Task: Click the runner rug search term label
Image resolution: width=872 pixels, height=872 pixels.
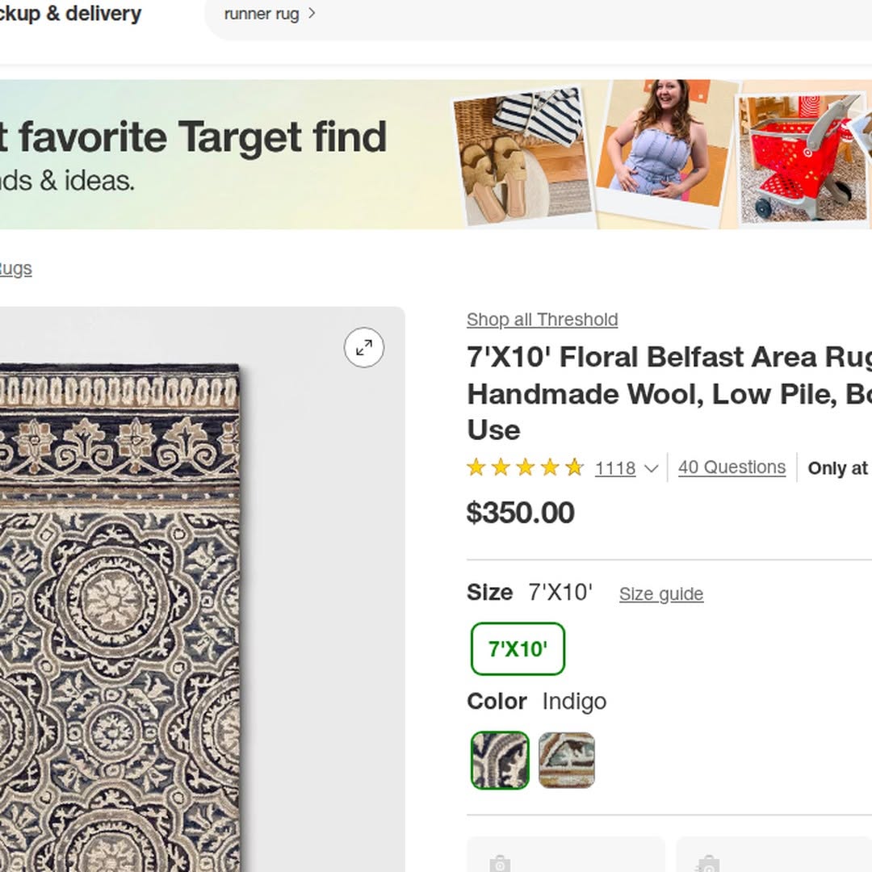Action: 261,13
